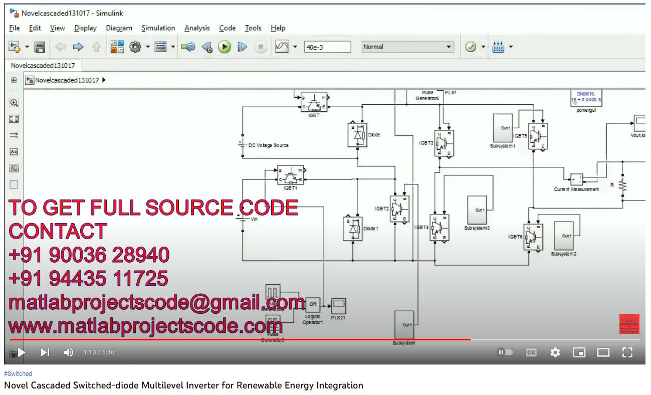Click Fit to View icon
This screenshot has height=395, width=651.
coord(14,119)
